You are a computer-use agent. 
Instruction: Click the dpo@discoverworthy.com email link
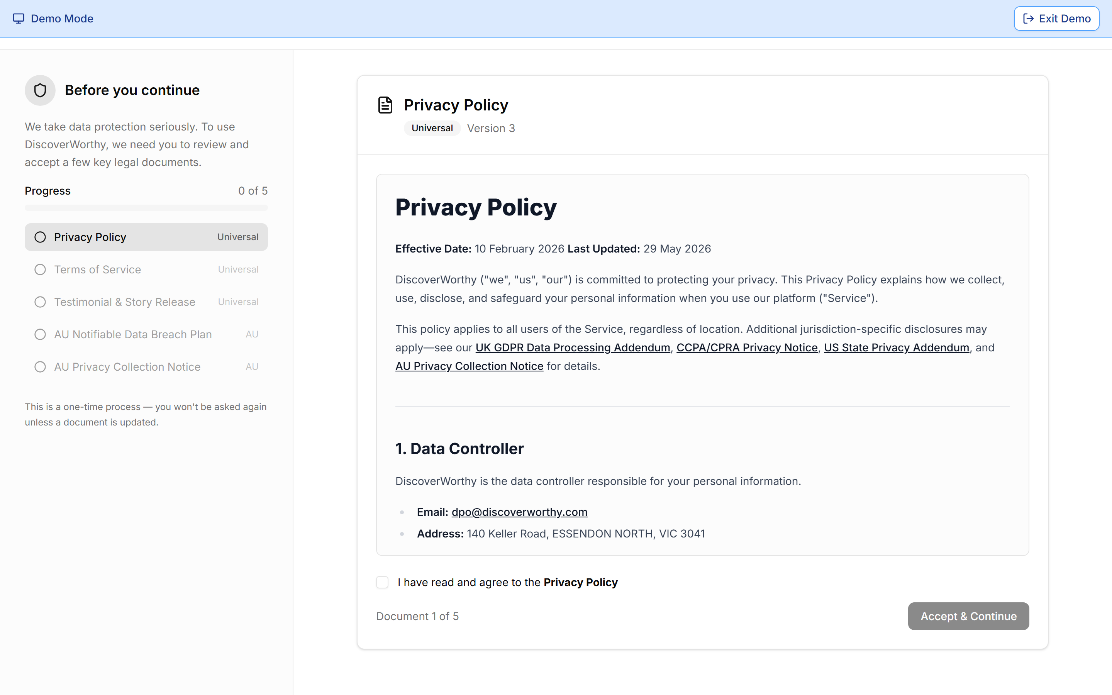tap(519, 512)
